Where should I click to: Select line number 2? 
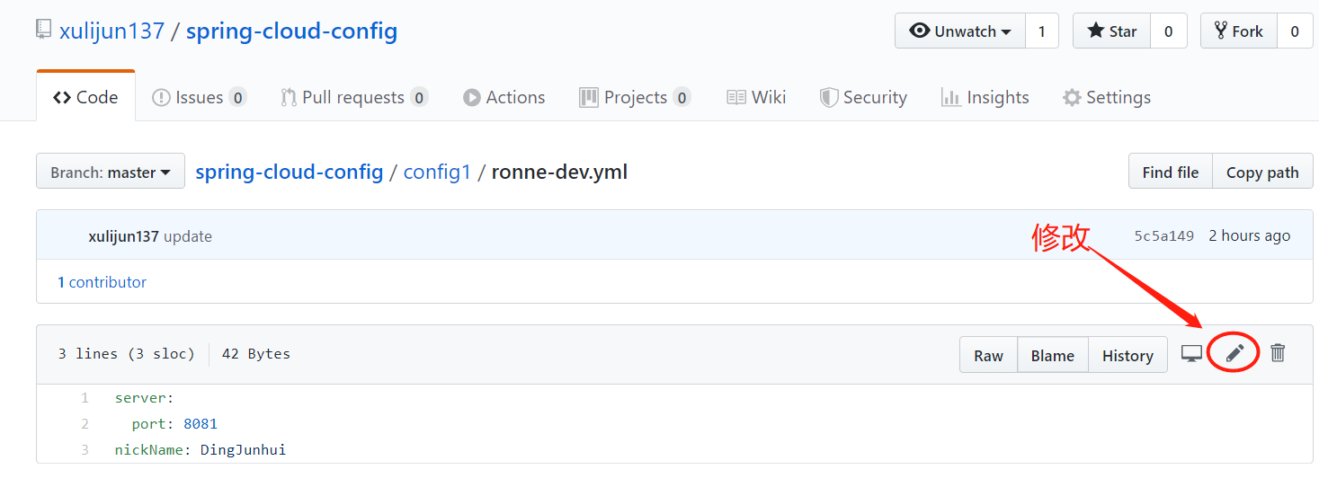click(85, 423)
